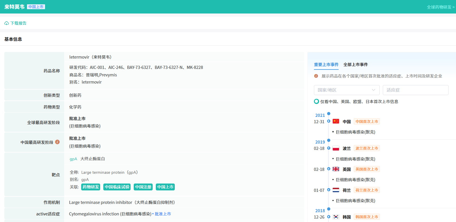Screen dimensions: 456x222
Task: Click 批准上市 link in active适应症 row
Action: [x=163, y=214]
